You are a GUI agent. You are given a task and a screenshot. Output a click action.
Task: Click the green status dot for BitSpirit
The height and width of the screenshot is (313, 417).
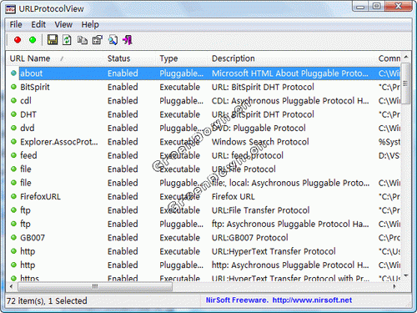[x=13, y=87]
